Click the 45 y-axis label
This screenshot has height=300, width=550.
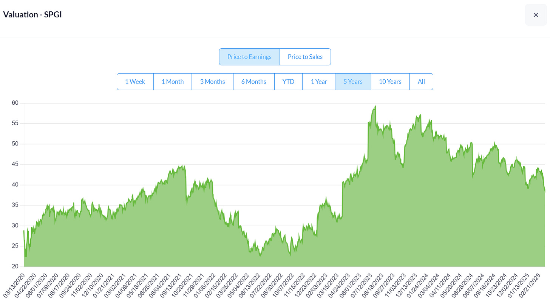16,164
